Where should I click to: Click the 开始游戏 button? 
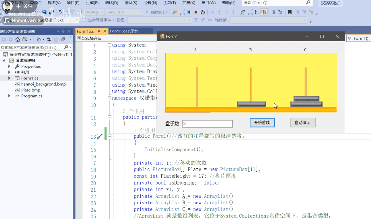(262, 123)
